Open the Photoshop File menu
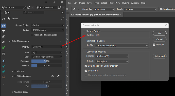Image resolution: width=175 pixels, height=96 pixels. click(70, 3)
